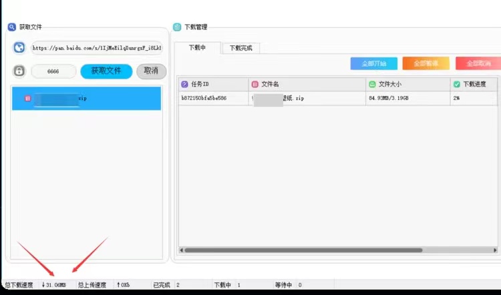Click the 2% progress cell
The width and height of the screenshot is (501, 295).
(474, 98)
